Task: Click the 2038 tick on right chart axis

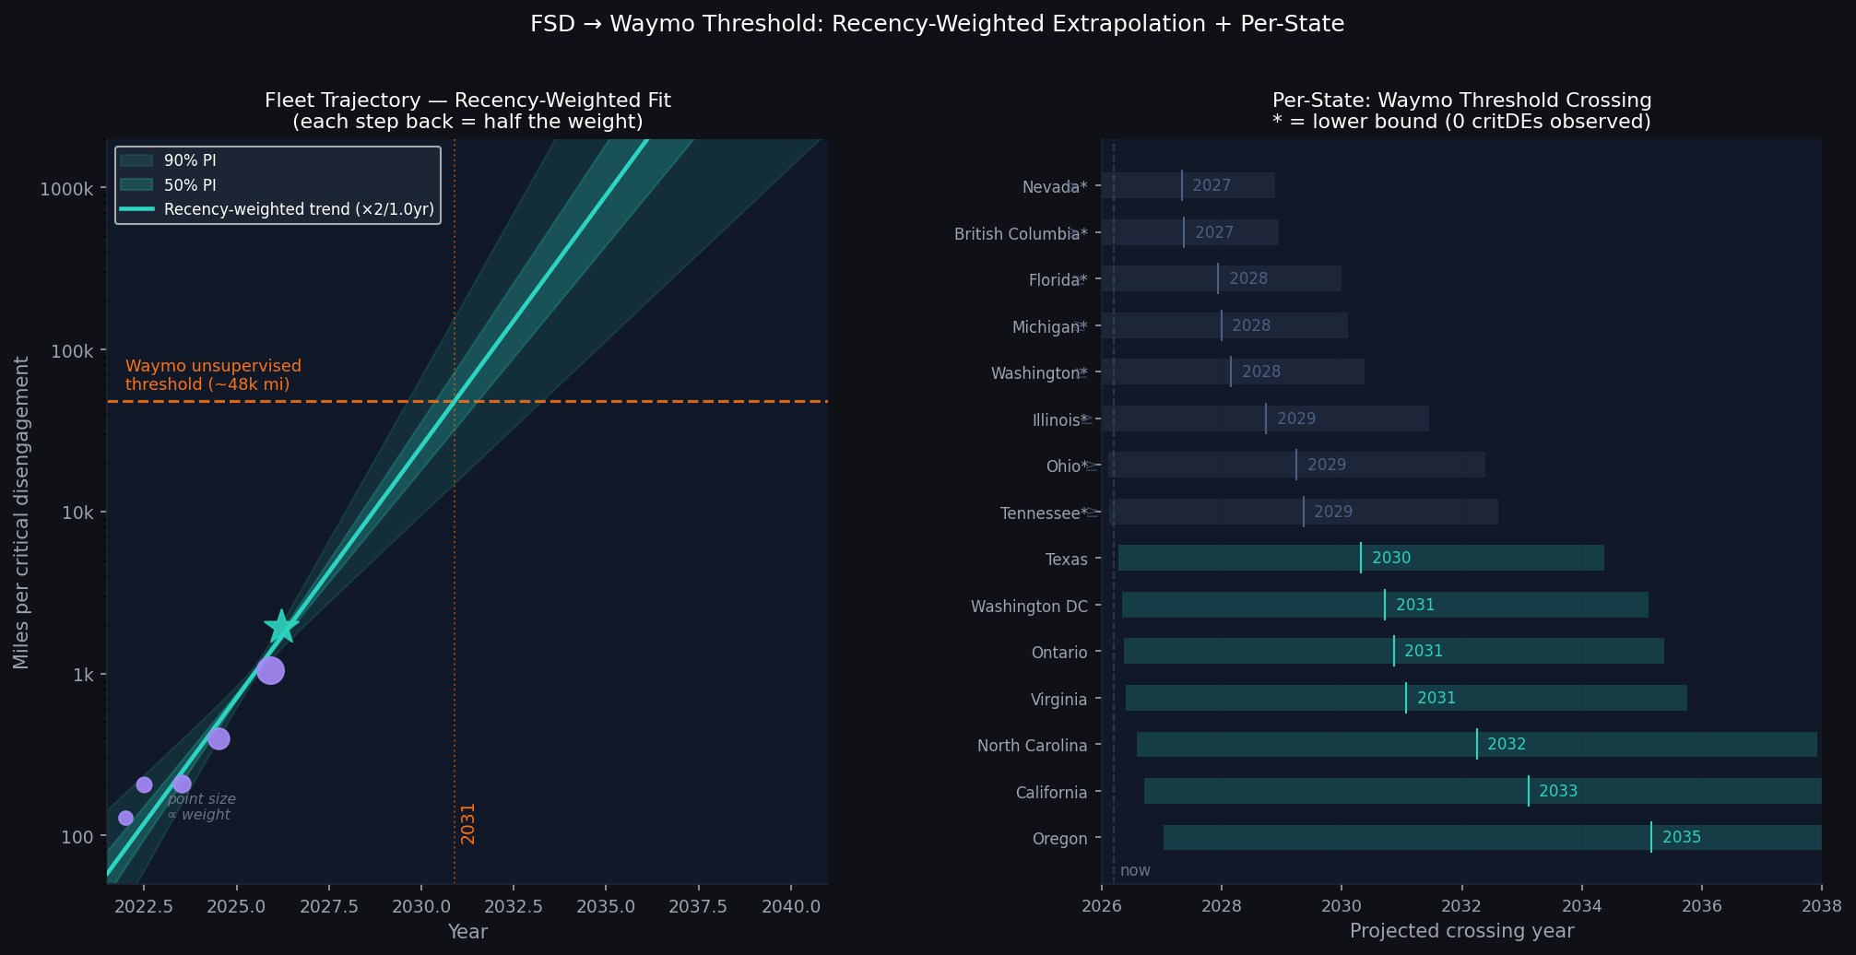Action: click(x=1822, y=905)
